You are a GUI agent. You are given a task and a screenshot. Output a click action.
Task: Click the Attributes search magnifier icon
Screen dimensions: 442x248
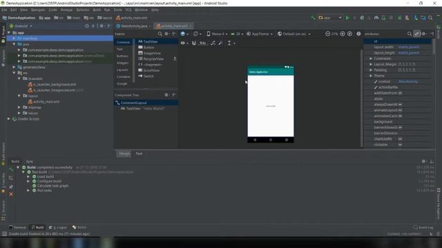410,34
